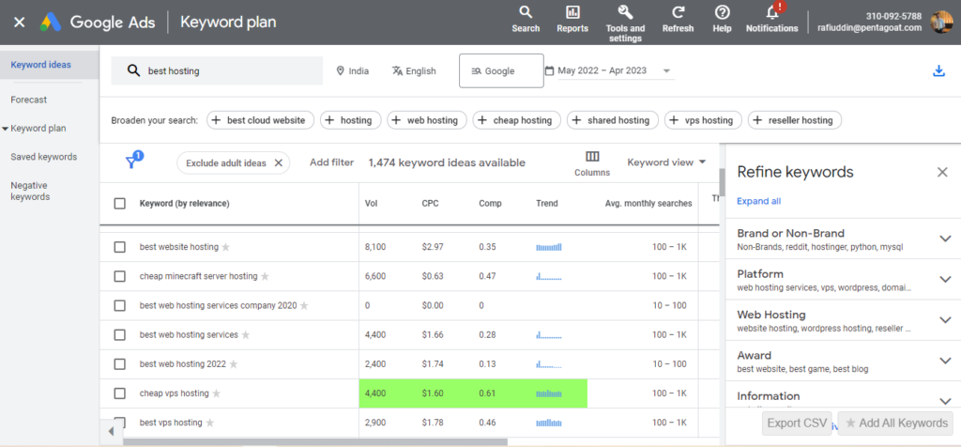Star the keyword best vps hosting

pos(209,423)
